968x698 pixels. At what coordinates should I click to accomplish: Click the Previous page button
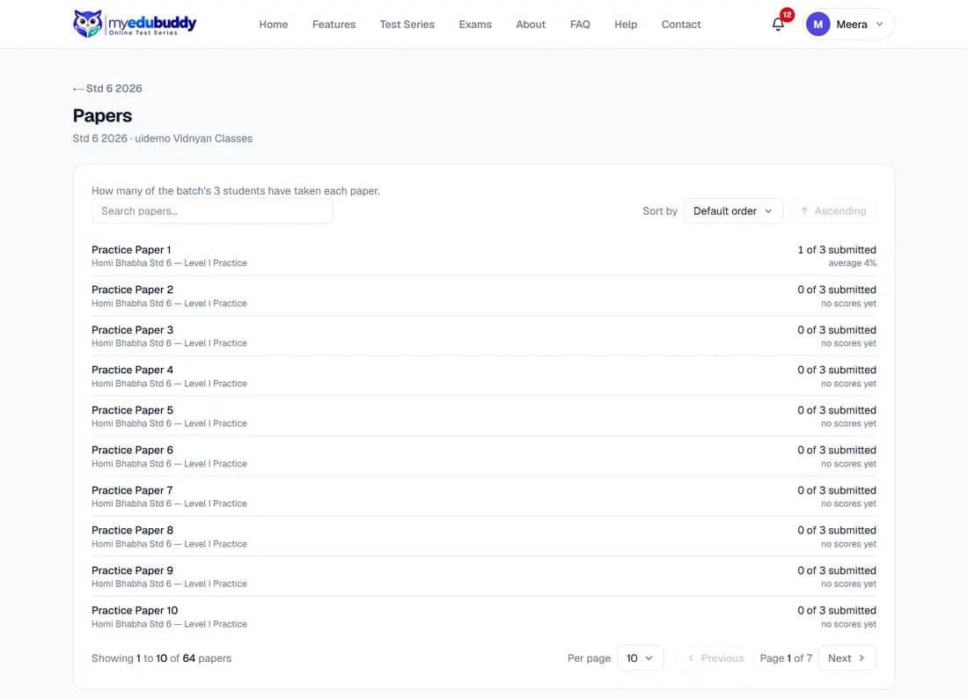tap(716, 658)
